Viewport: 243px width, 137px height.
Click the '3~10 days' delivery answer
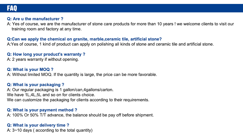click(x=50, y=130)
